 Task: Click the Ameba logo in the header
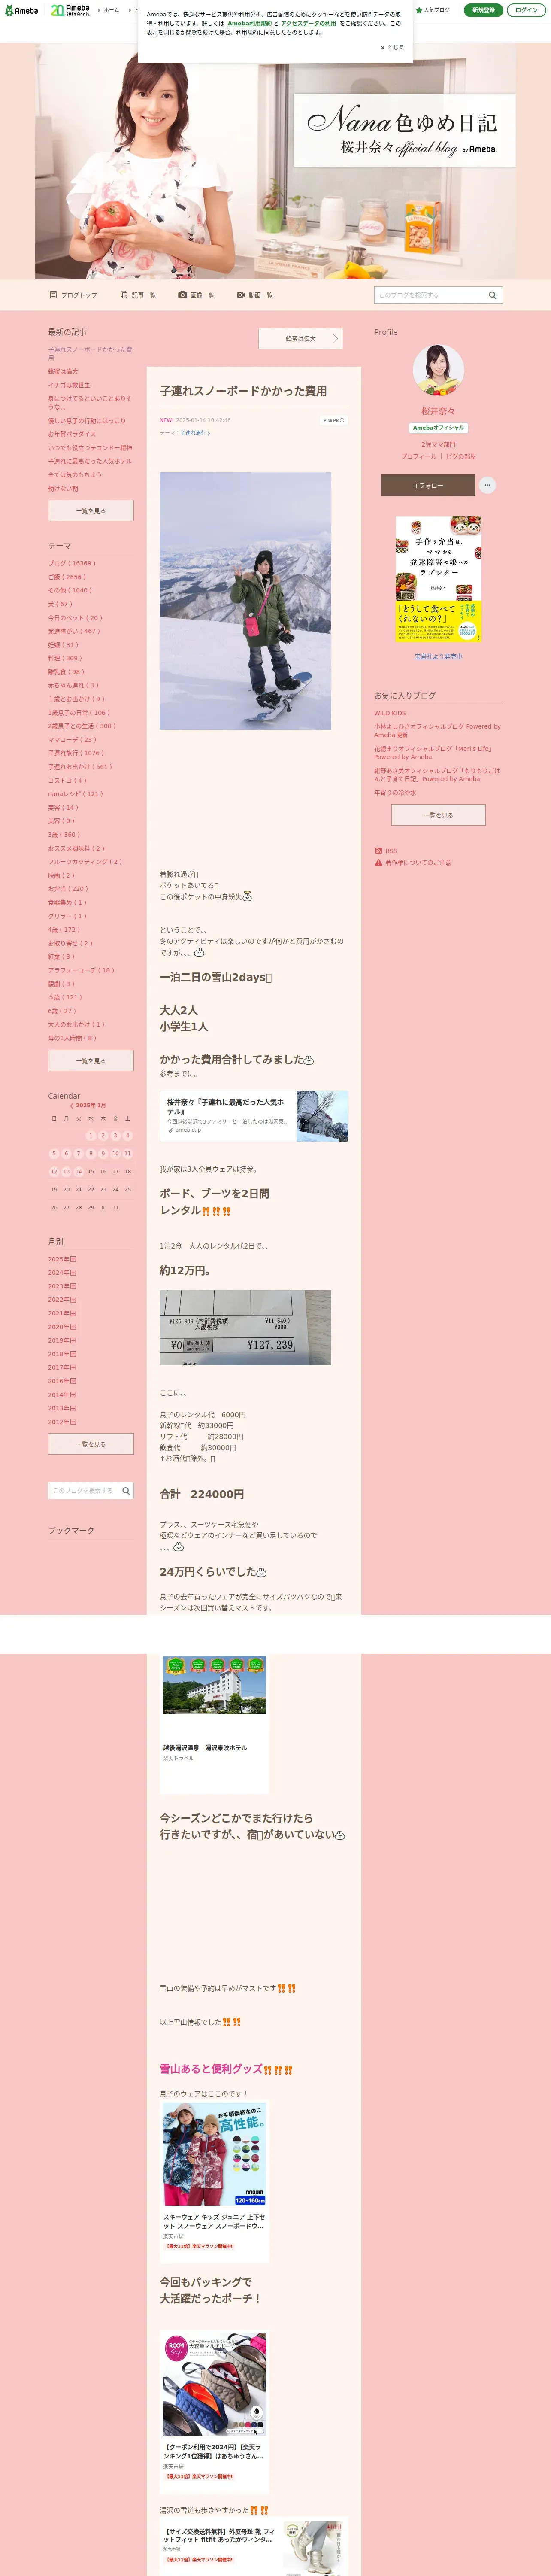(21, 10)
